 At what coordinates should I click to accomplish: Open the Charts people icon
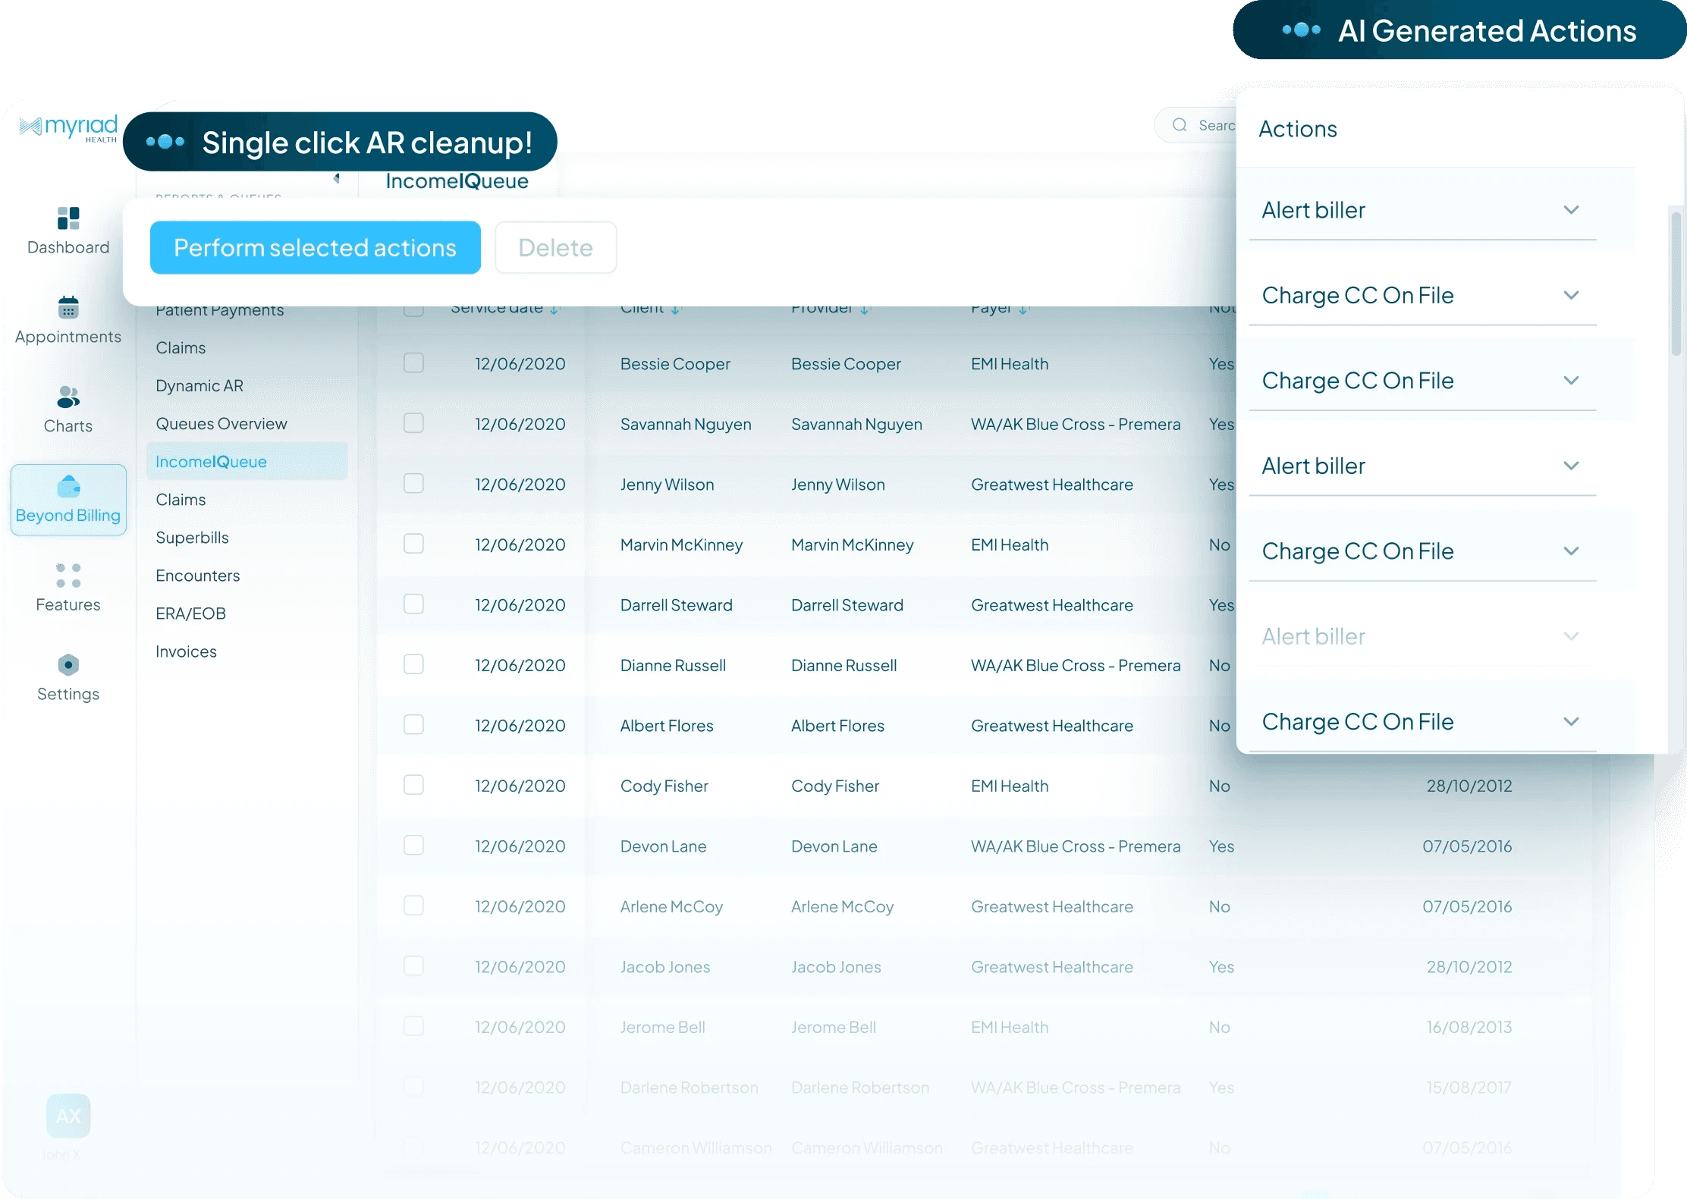(68, 397)
